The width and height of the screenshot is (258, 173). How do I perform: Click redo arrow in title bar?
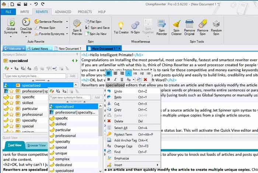(43, 4)
